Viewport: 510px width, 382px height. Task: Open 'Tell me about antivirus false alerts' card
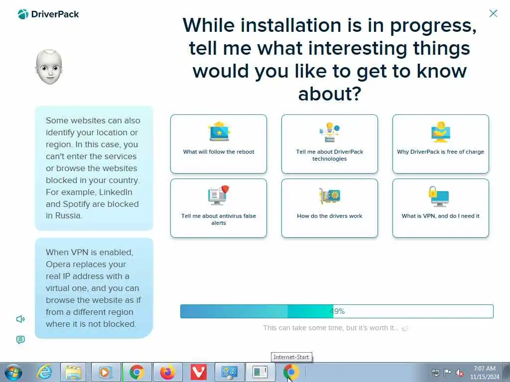click(x=219, y=208)
